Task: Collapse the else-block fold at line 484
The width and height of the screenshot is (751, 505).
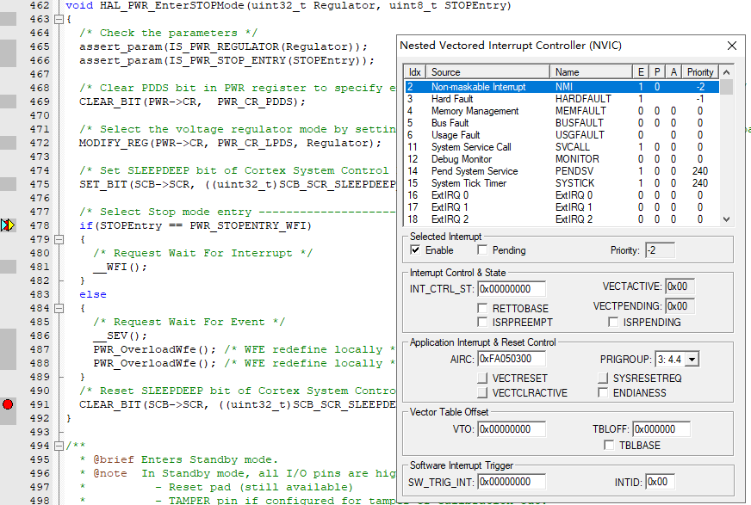Action: [59, 309]
